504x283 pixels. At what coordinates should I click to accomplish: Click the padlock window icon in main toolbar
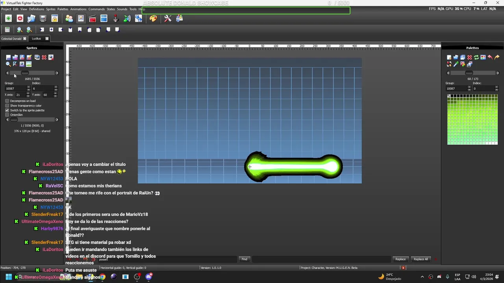(x=55, y=18)
